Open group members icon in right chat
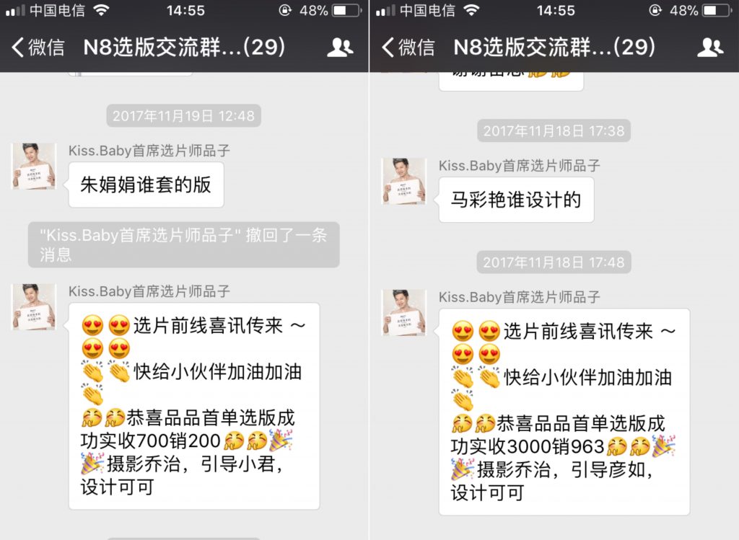Screen dimensions: 739x540 point(710,47)
